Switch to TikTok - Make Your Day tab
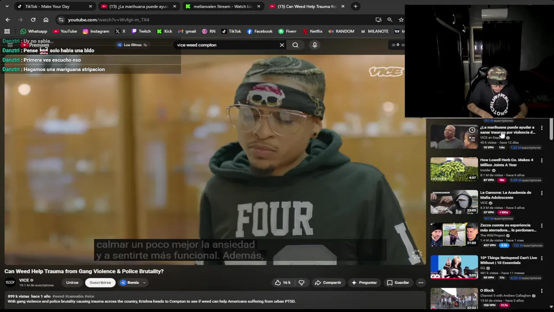 tap(54, 6)
